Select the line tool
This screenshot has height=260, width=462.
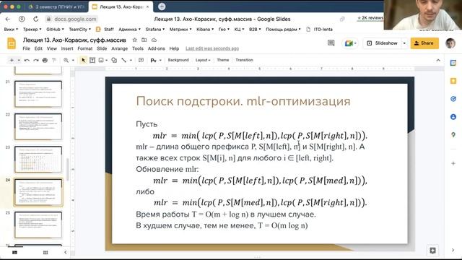[123, 60]
